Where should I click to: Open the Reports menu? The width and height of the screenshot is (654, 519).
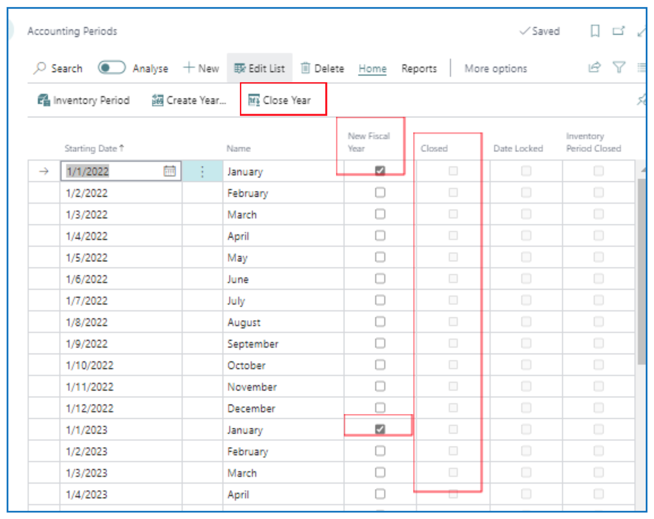[x=419, y=68]
